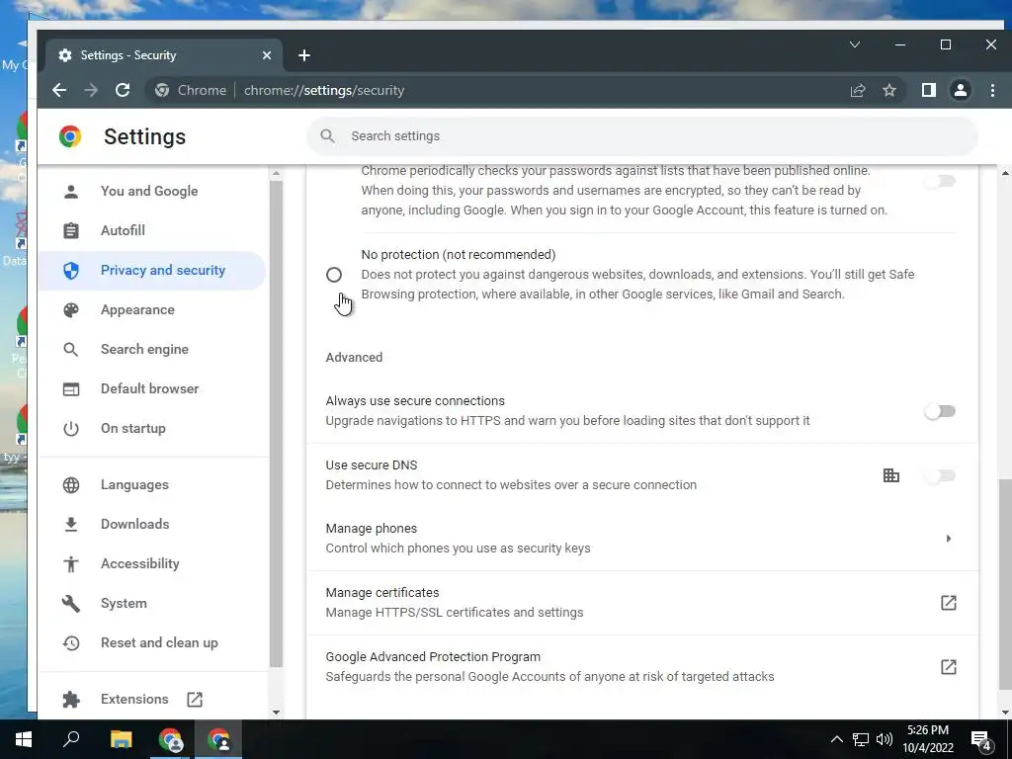Share this page icon in address bar
This screenshot has height=759, width=1012.
pos(858,90)
